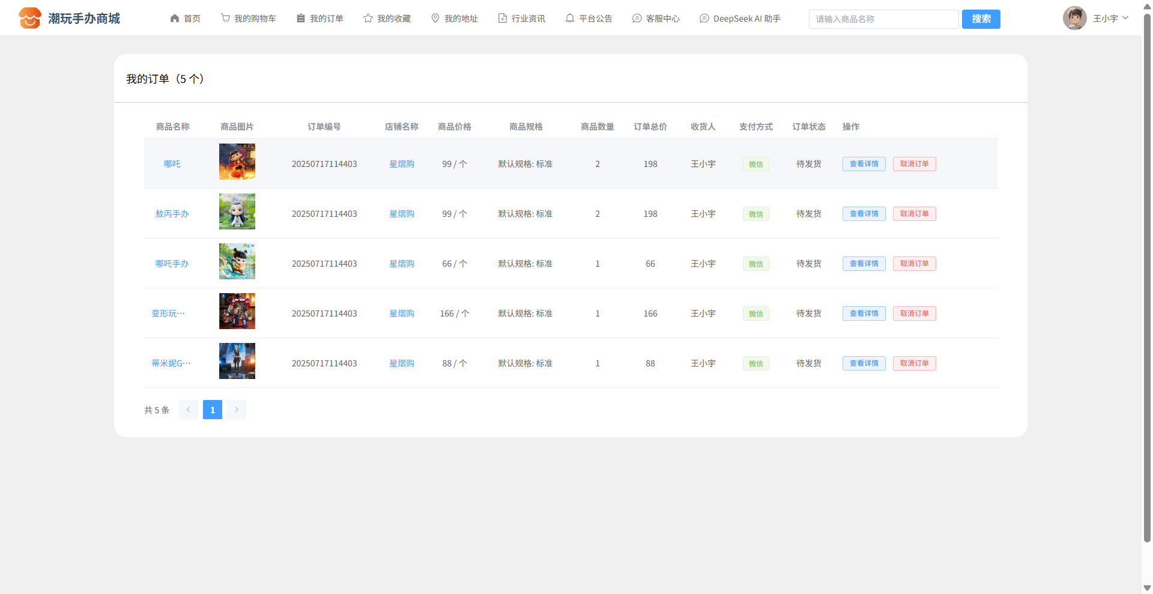Click the user avatar picture
The image size is (1153, 594).
(1074, 18)
